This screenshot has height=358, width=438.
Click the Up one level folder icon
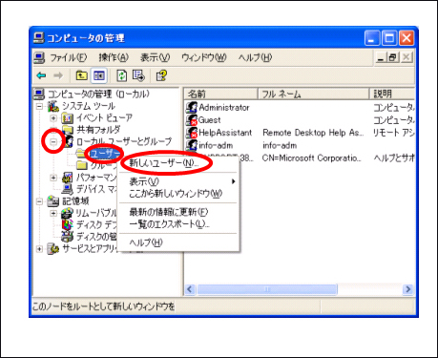[82, 75]
